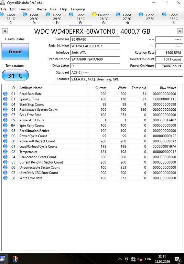This screenshot has width=184, height=264.
Task: Click the Good health status button
Action: (x=15, y=51)
